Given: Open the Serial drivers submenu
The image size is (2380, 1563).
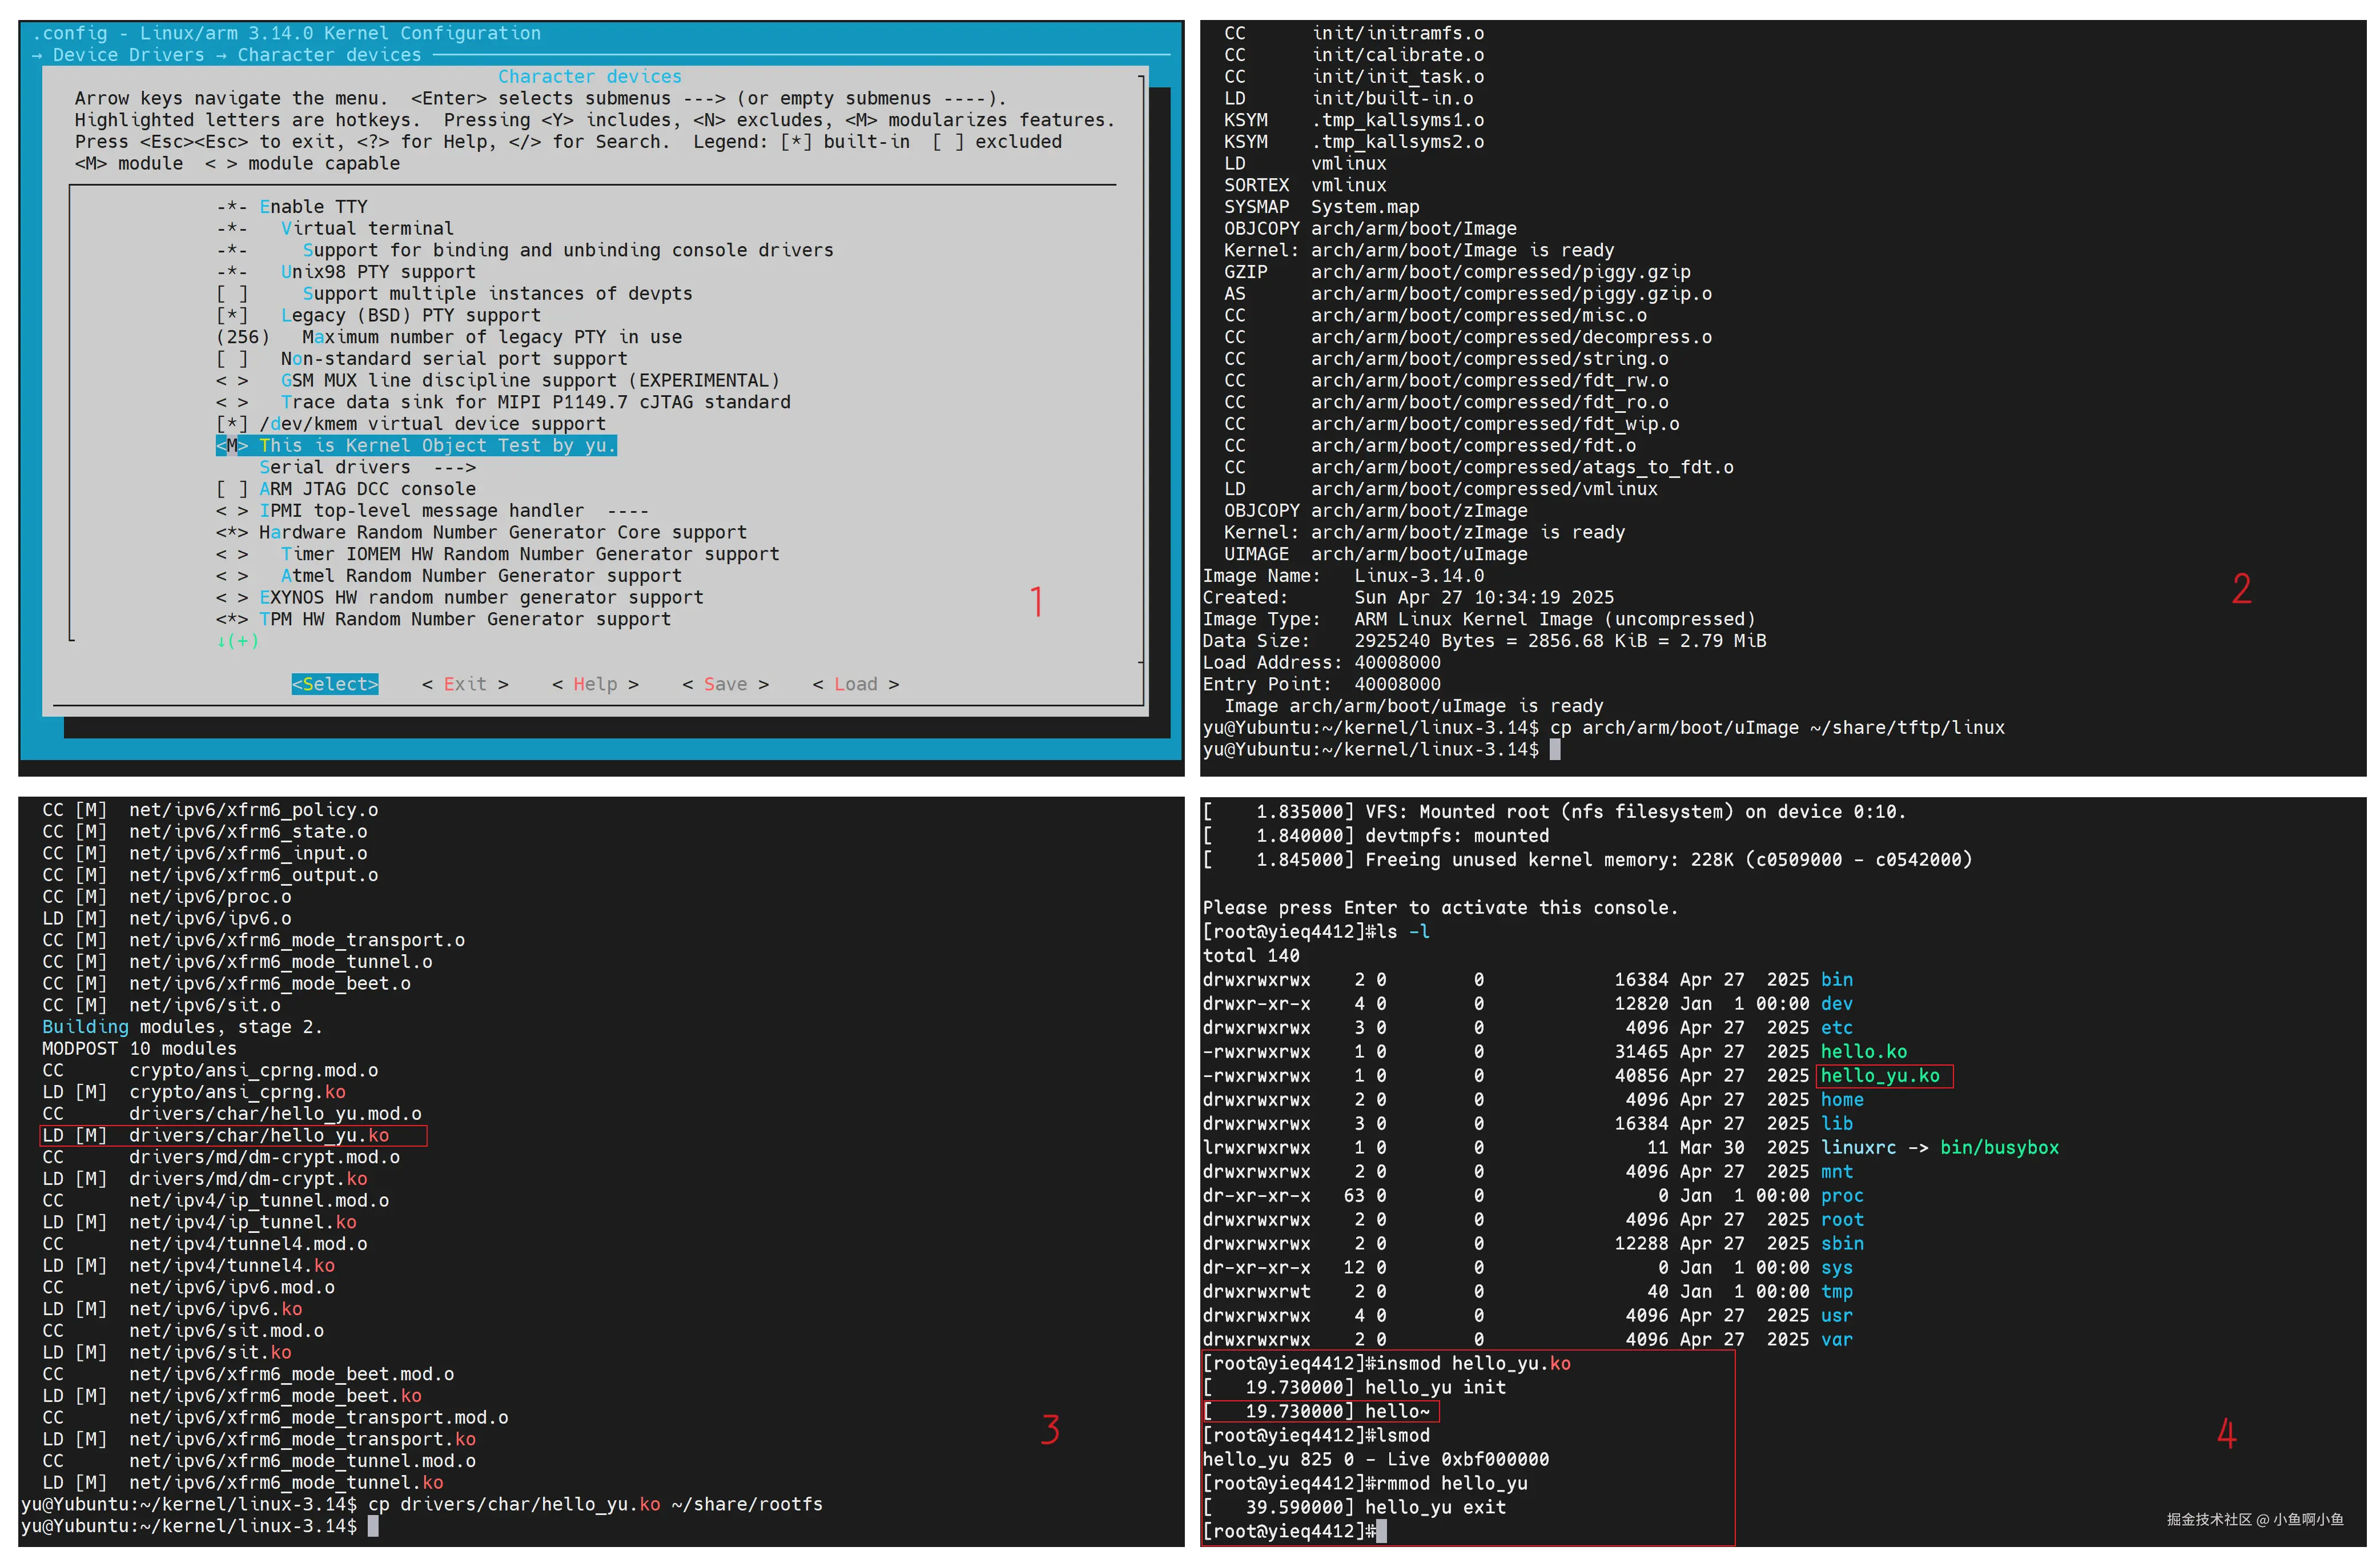Looking at the screenshot, I should pyautogui.click(x=367, y=468).
